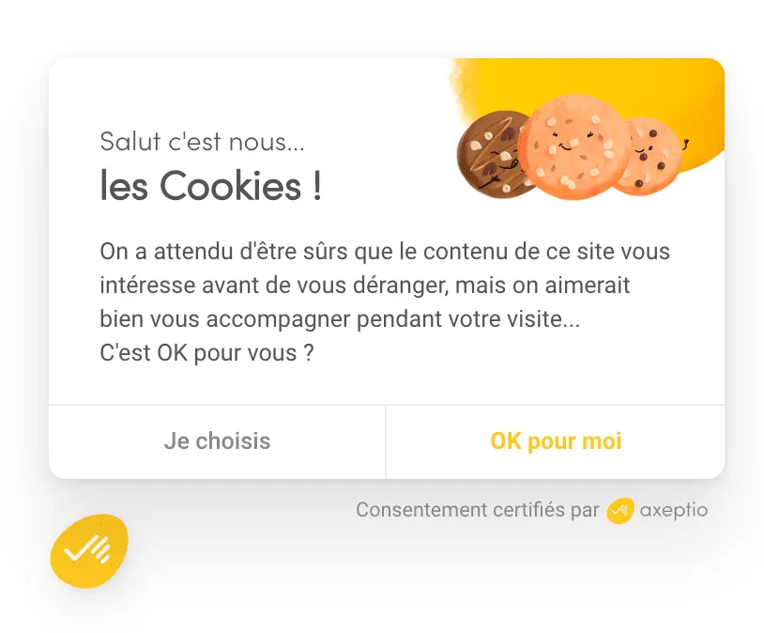Click the words 'mais on aimerait'
The width and height of the screenshot is (764, 633).
coord(542,286)
